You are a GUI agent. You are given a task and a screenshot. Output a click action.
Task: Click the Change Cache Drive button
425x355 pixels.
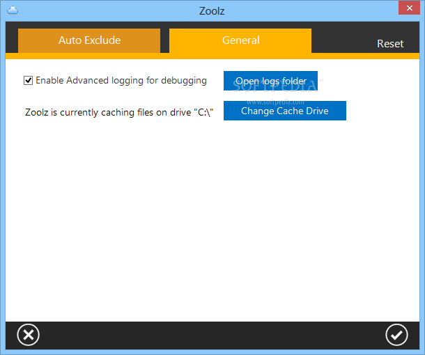pos(285,111)
